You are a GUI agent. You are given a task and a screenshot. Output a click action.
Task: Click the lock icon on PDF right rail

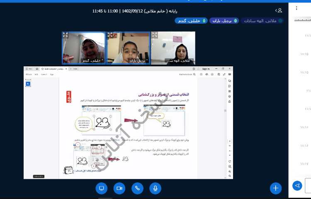[230, 102]
